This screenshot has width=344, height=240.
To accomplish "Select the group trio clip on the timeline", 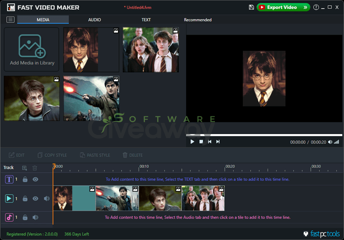I will point(203,198).
